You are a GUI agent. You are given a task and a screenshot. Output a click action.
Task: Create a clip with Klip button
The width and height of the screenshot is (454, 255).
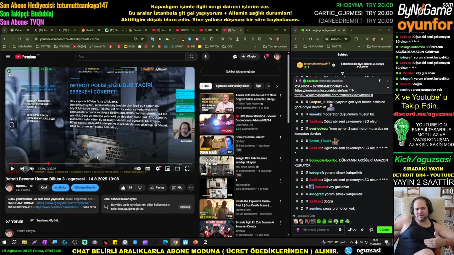coord(177,187)
